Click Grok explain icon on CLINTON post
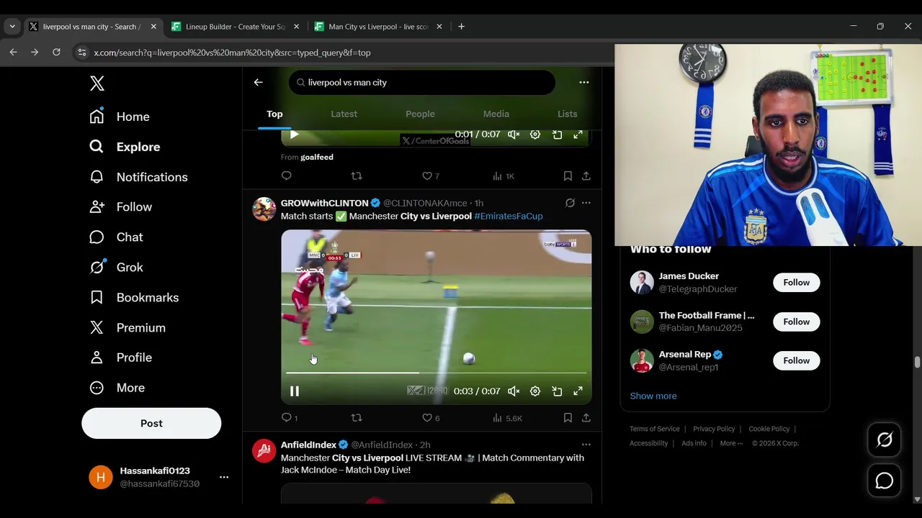 click(x=570, y=203)
